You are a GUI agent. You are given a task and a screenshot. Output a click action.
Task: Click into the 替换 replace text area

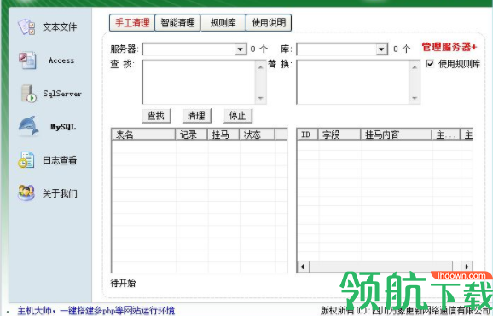coord(353,82)
